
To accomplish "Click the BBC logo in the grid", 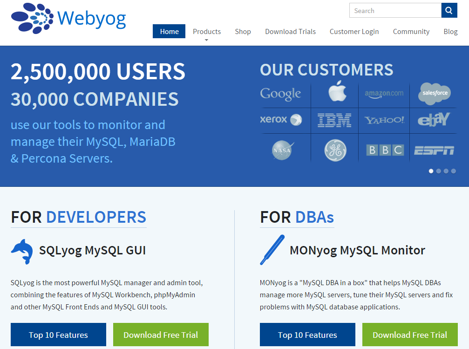I will coord(384,148).
